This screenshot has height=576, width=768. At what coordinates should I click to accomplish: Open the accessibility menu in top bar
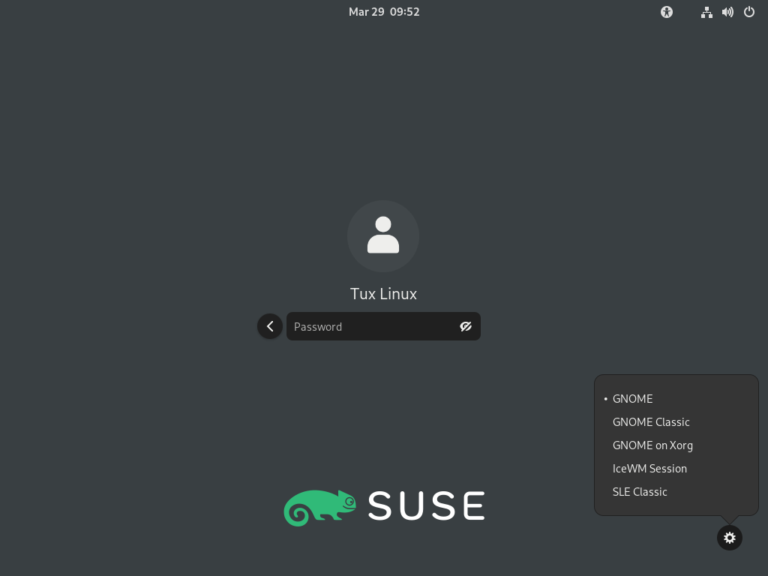click(667, 12)
